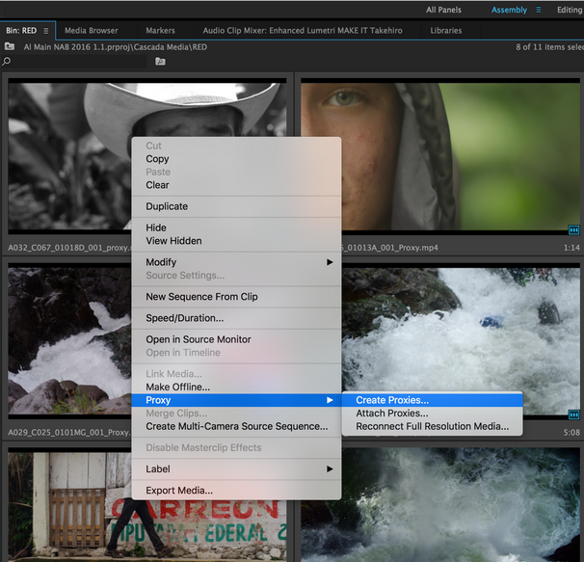Select Create Proxies... in the submenu
This screenshot has width=584, height=562.
[432, 400]
